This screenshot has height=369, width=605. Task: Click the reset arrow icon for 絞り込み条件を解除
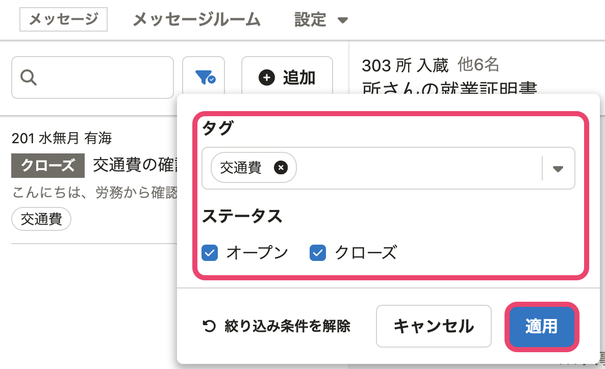[x=209, y=326]
